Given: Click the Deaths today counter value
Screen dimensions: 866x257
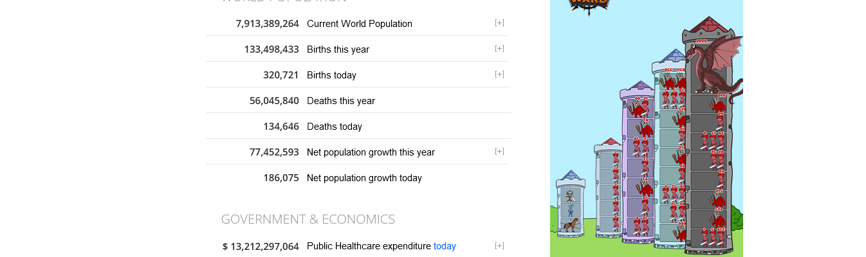Looking at the screenshot, I should pyautogui.click(x=281, y=127).
